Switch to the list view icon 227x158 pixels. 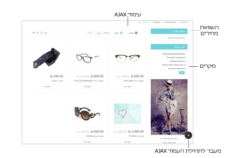tap(136, 33)
